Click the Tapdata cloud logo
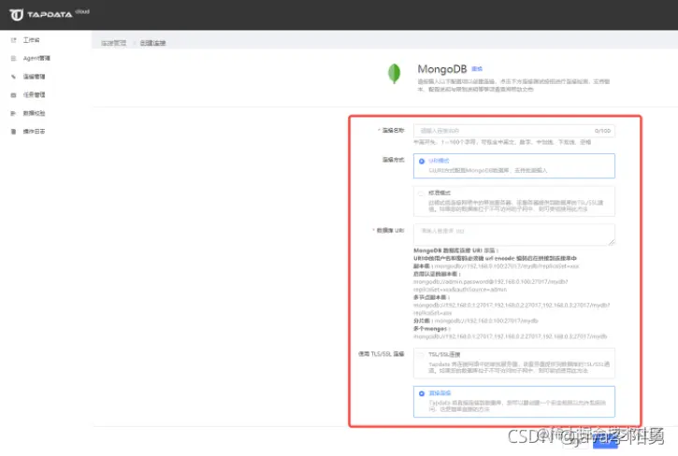Screen dimensions: 678x456 [x=49, y=14]
